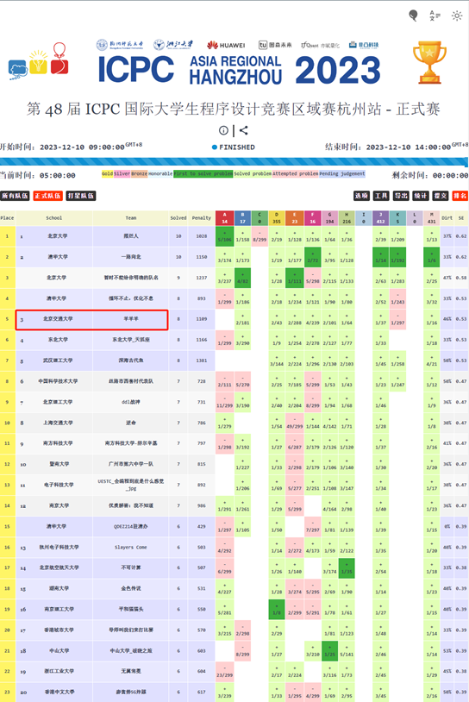Click highlighted 北京交通大学 team row
Screen dimensions: 469x702
pos(91,320)
